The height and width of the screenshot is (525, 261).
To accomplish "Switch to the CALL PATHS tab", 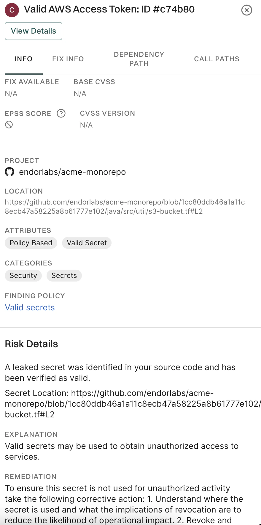I will click(x=217, y=59).
